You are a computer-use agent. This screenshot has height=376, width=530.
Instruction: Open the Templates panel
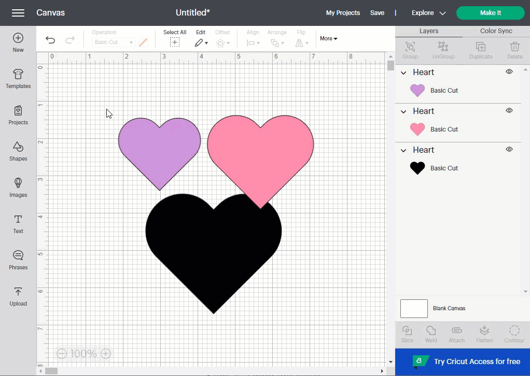18,79
